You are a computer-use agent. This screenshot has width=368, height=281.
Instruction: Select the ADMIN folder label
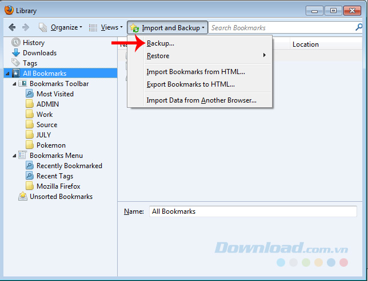pyautogui.click(x=47, y=104)
